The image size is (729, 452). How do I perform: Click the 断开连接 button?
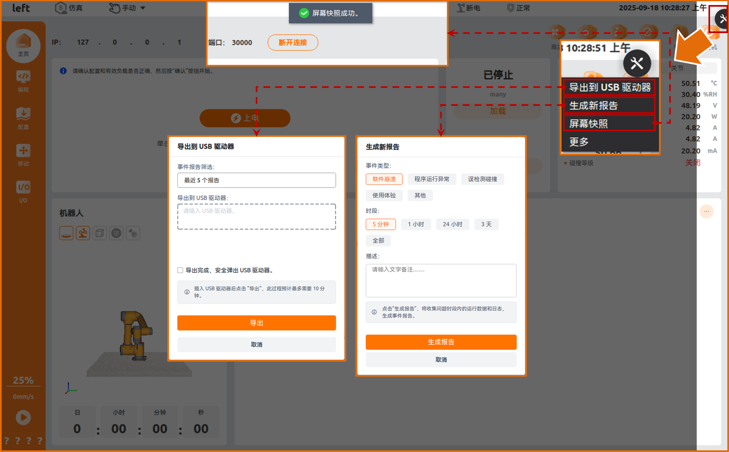[293, 43]
